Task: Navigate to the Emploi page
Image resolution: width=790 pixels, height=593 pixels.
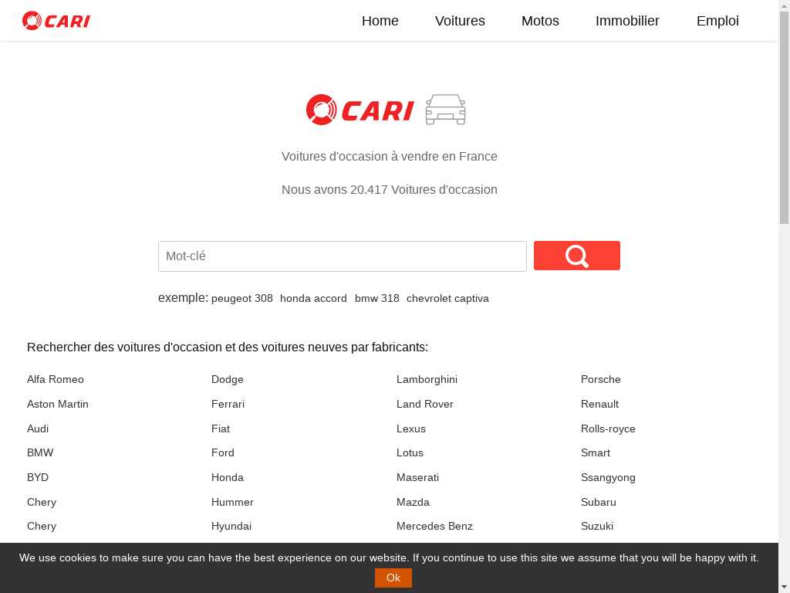Action: [717, 21]
